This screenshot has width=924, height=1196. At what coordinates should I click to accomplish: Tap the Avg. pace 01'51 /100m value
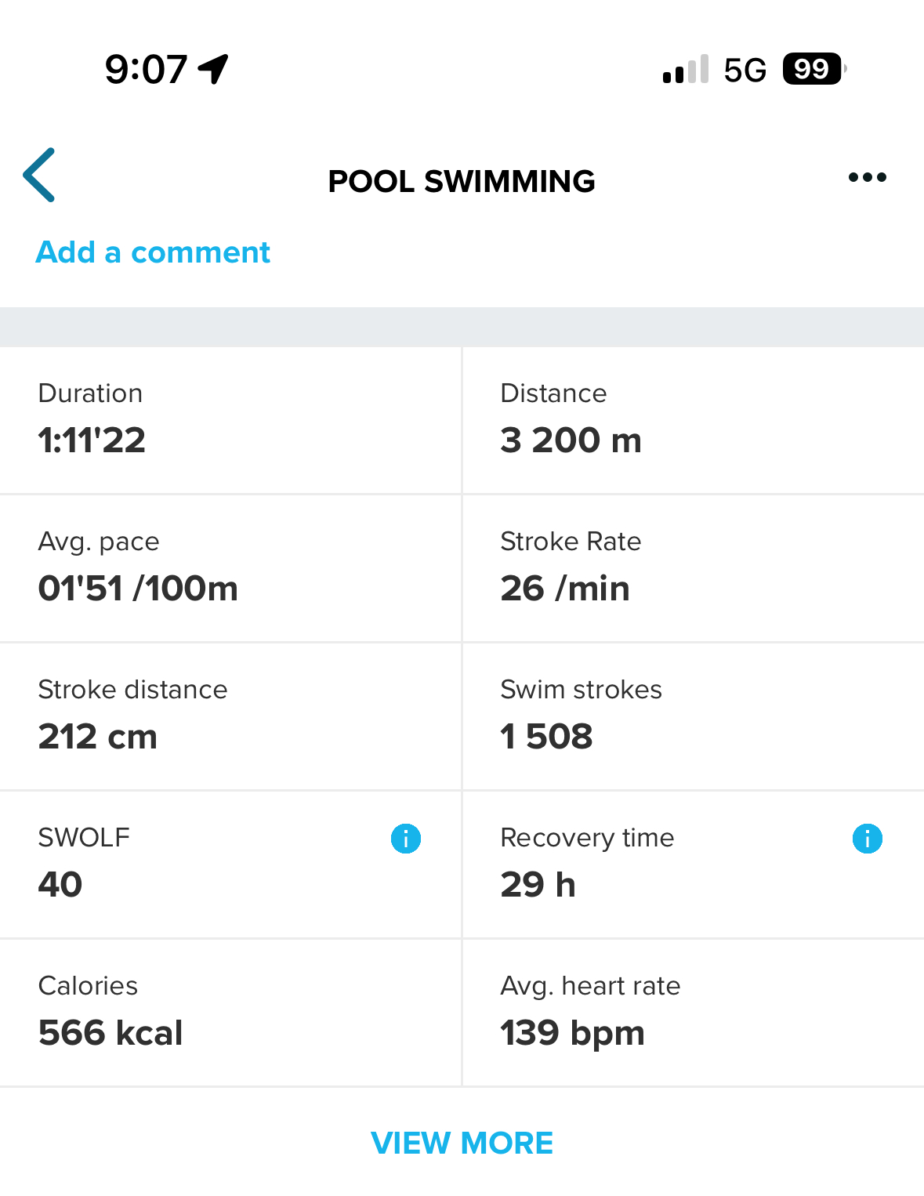tap(138, 589)
